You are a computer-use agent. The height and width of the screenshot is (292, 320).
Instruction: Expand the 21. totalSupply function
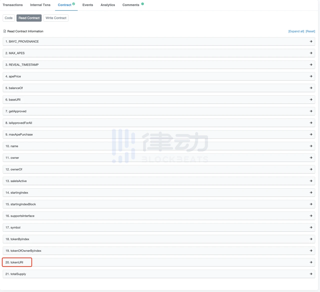159,274
